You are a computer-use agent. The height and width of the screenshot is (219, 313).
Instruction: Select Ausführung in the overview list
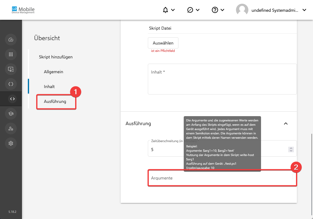(55, 101)
